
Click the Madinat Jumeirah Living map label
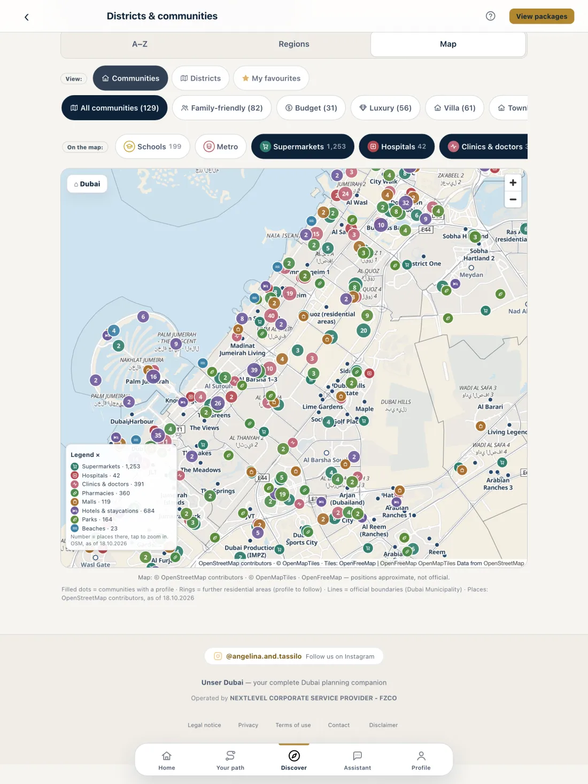point(242,350)
